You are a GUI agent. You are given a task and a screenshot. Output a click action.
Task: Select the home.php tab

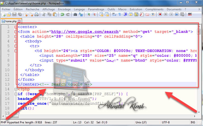click(10, 21)
